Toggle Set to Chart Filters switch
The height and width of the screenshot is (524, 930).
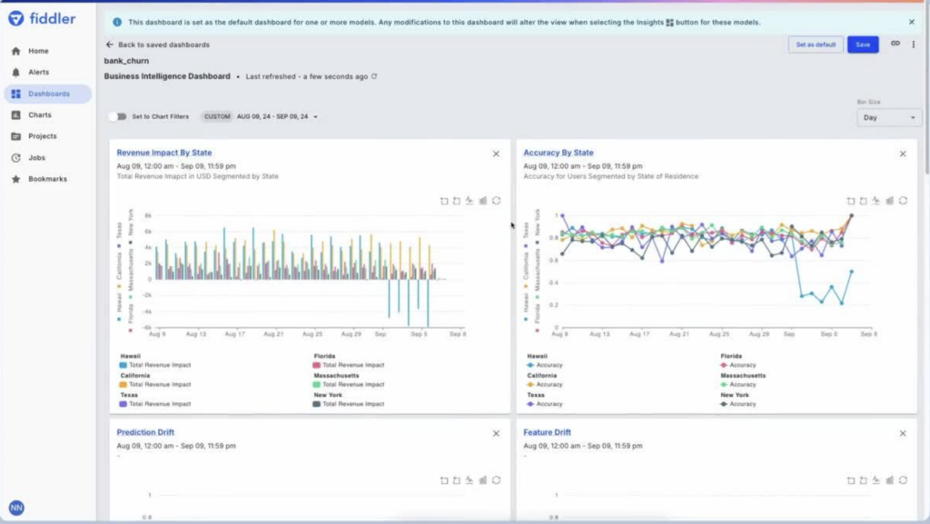coord(117,117)
